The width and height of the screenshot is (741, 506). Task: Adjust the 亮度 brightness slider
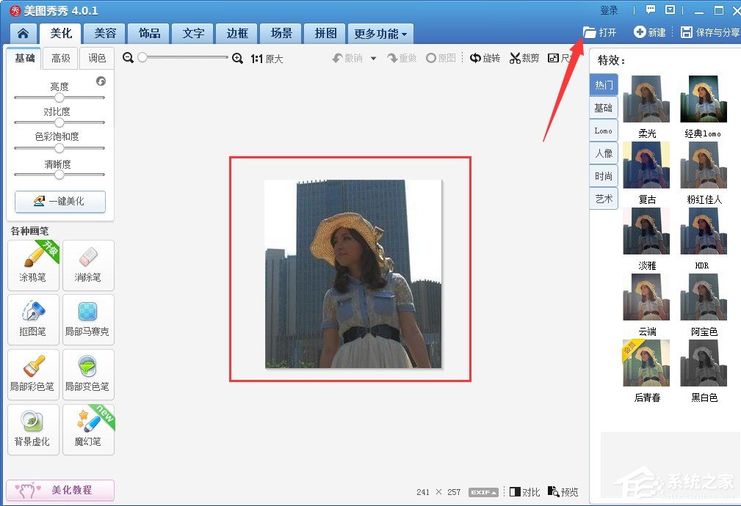(59, 96)
